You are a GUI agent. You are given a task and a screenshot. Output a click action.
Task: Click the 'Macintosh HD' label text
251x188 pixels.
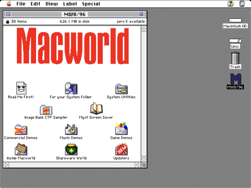coord(235,26)
